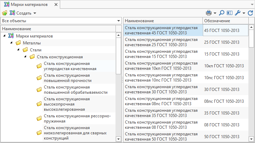
Task: Select row качественная 45 ГОСТ 1050-2013
Action: [x=163, y=30]
